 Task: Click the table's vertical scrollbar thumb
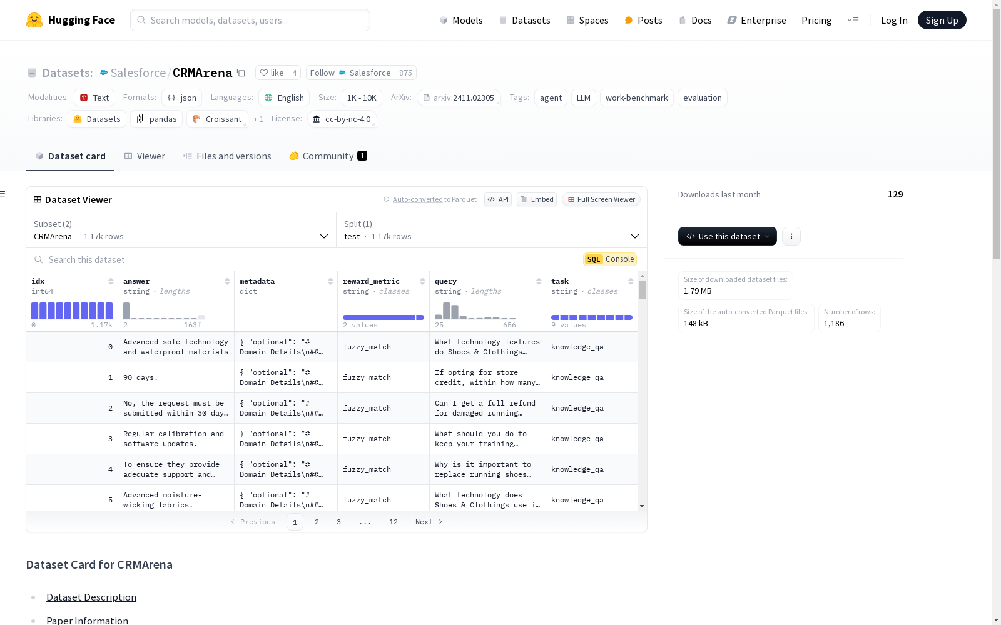pyautogui.click(x=642, y=290)
